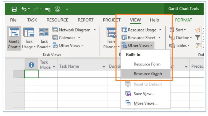The width and height of the screenshot is (208, 116).
Task: Open the Help ribbon tab
Action: 154,20
